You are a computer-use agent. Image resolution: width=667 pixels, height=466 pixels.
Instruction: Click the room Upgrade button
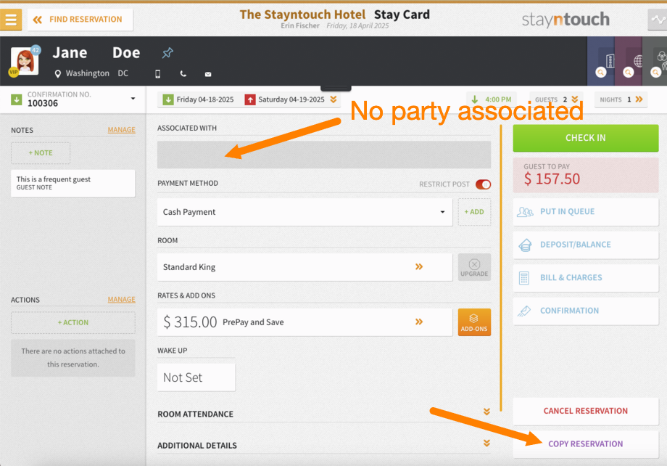[x=474, y=267]
